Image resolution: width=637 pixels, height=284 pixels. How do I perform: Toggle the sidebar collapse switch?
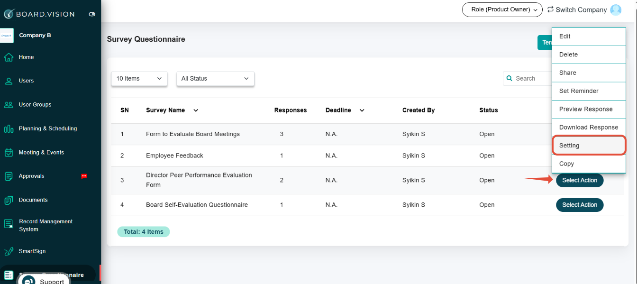pyautogui.click(x=92, y=14)
